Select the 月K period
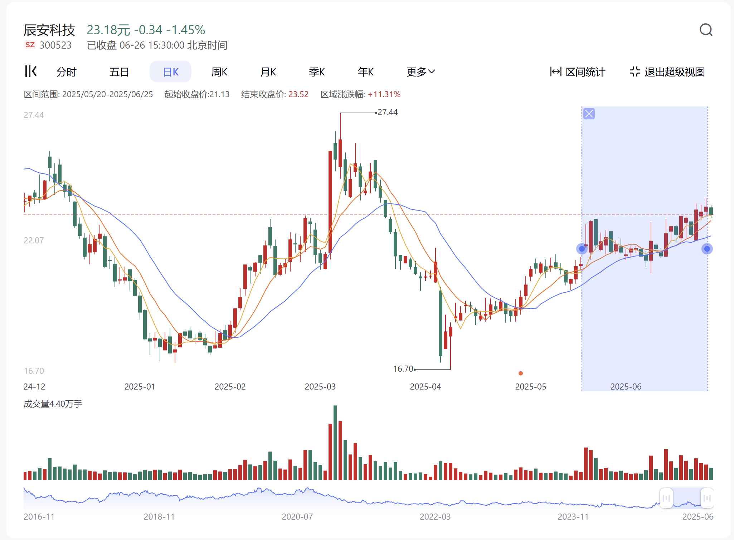 (x=268, y=71)
